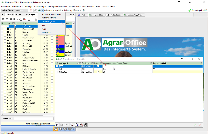Viewport: 208px width, 139px height.
Task: Open the Datentransfer menu
Action: (75, 6)
